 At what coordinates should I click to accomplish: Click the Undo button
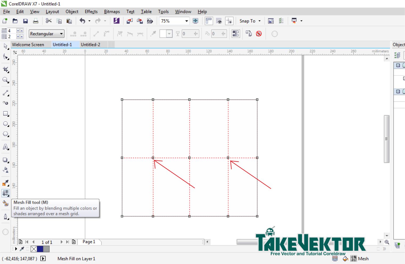(82, 21)
